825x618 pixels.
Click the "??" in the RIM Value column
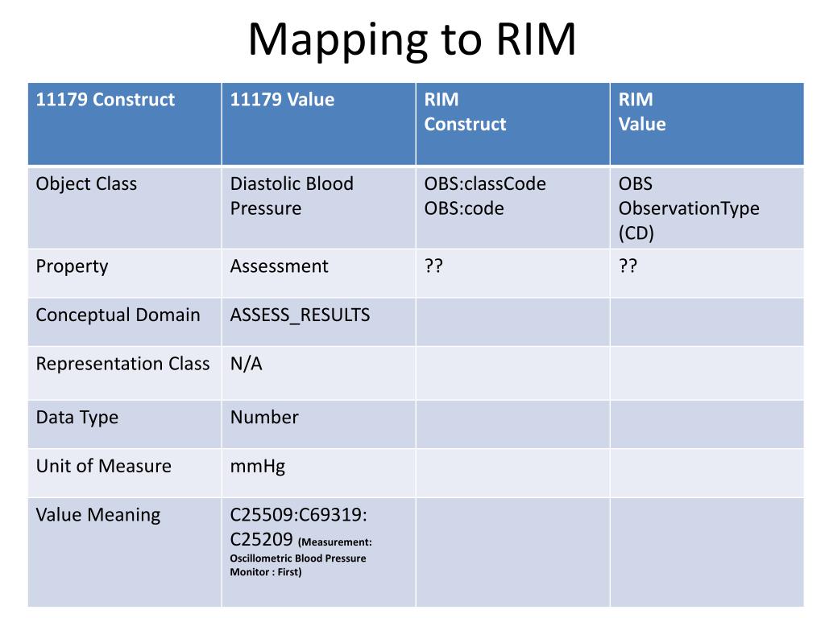pos(628,266)
